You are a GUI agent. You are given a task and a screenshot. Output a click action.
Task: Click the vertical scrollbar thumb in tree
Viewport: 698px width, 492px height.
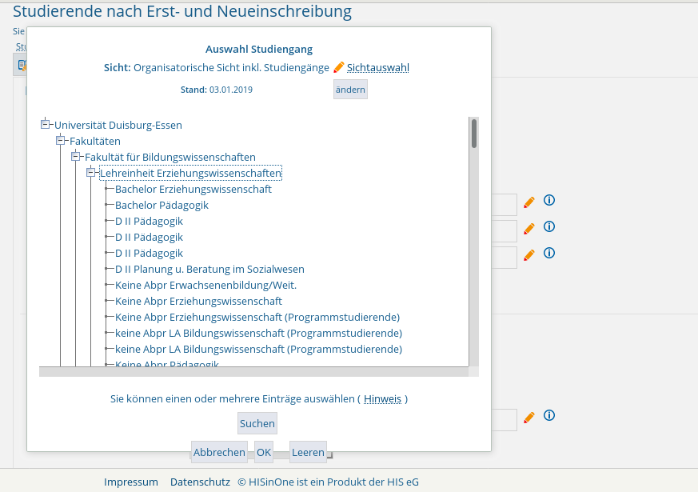pyautogui.click(x=474, y=133)
